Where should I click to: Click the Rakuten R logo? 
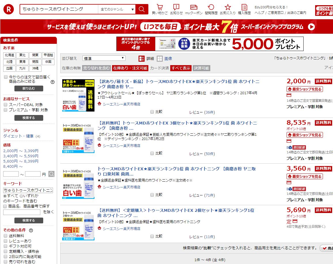(9, 9)
